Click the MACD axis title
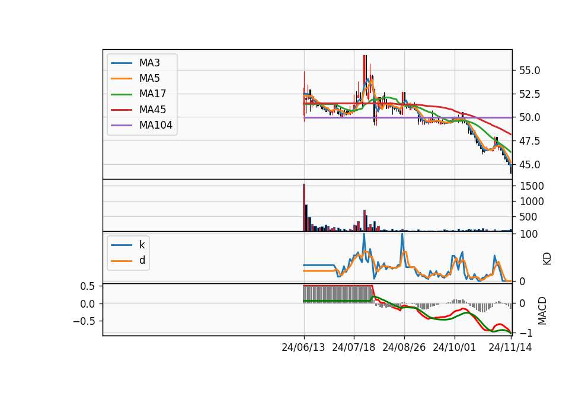This screenshot has width=569, height=409. (x=542, y=311)
